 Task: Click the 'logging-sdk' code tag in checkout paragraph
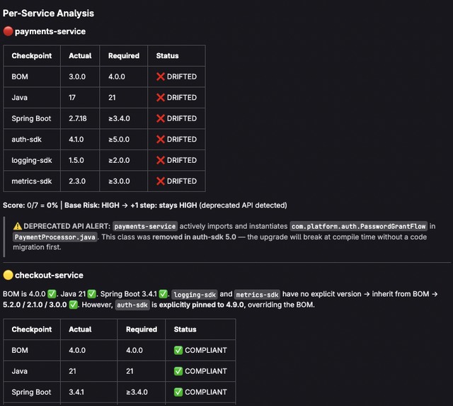[x=195, y=294]
